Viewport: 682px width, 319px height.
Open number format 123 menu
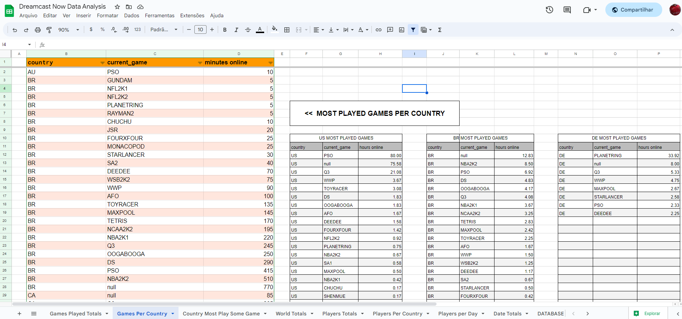(137, 30)
